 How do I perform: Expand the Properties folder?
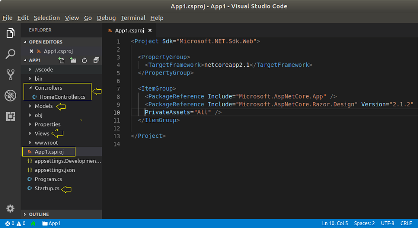[30, 124]
